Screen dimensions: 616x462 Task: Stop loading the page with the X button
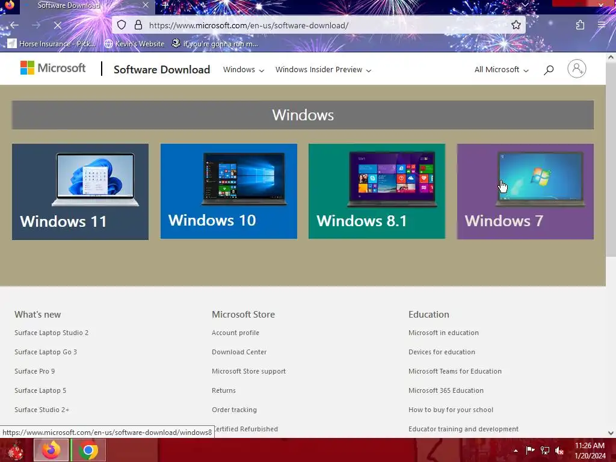pos(58,25)
